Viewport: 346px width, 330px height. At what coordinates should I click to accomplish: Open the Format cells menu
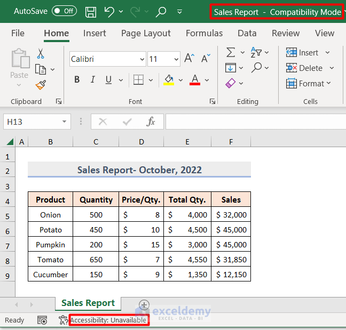click(309, 84)
